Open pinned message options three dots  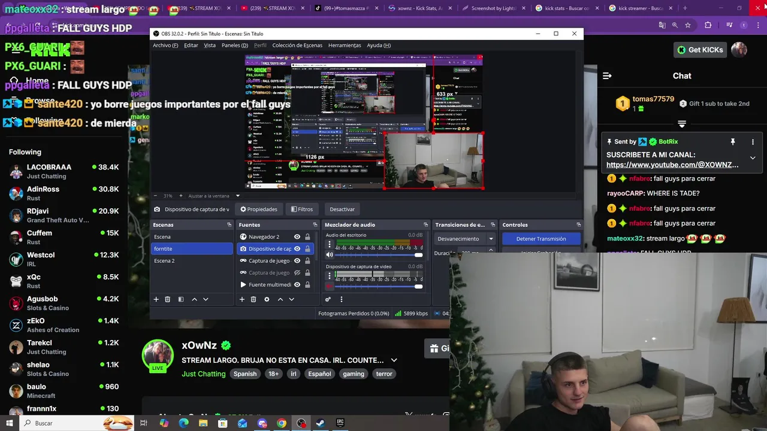(753, 142)
